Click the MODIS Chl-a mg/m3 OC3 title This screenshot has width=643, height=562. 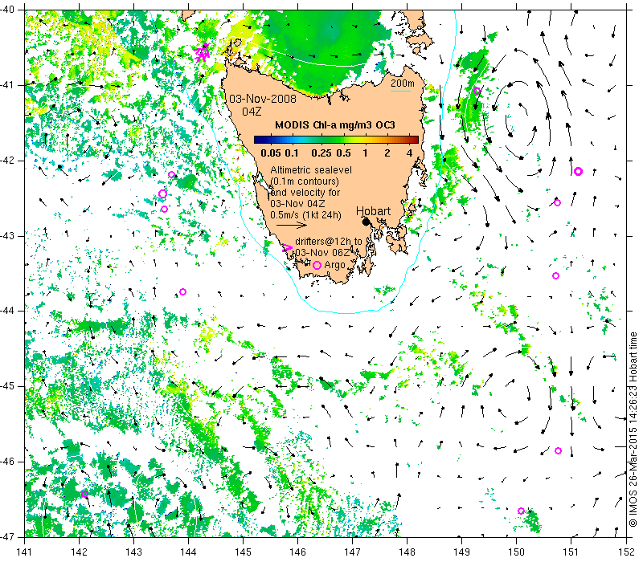coord(334,125)
